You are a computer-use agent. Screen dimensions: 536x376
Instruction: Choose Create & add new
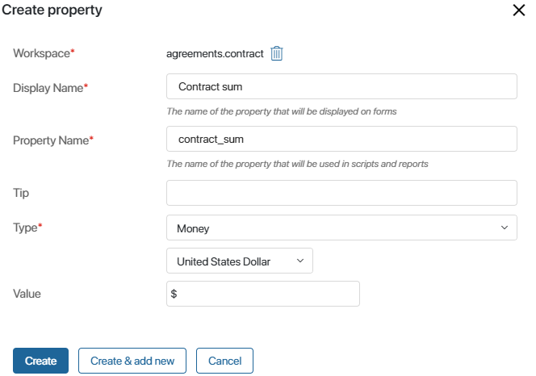pyautogui.click(x=132, y=361)
